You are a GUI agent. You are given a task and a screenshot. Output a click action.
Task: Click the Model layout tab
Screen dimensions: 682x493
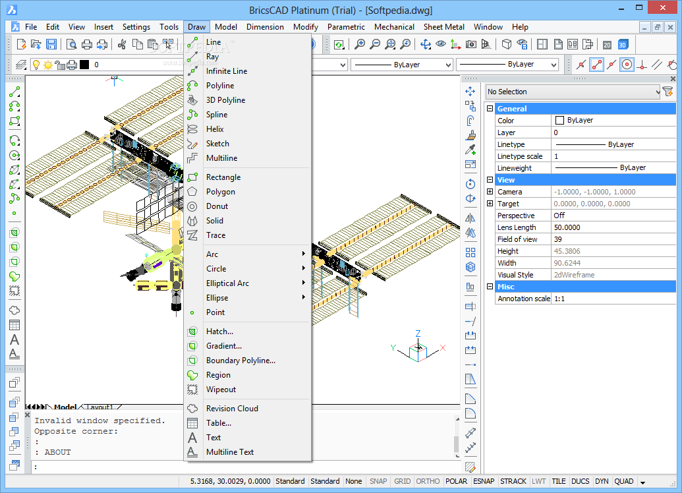tap(65, 407)
